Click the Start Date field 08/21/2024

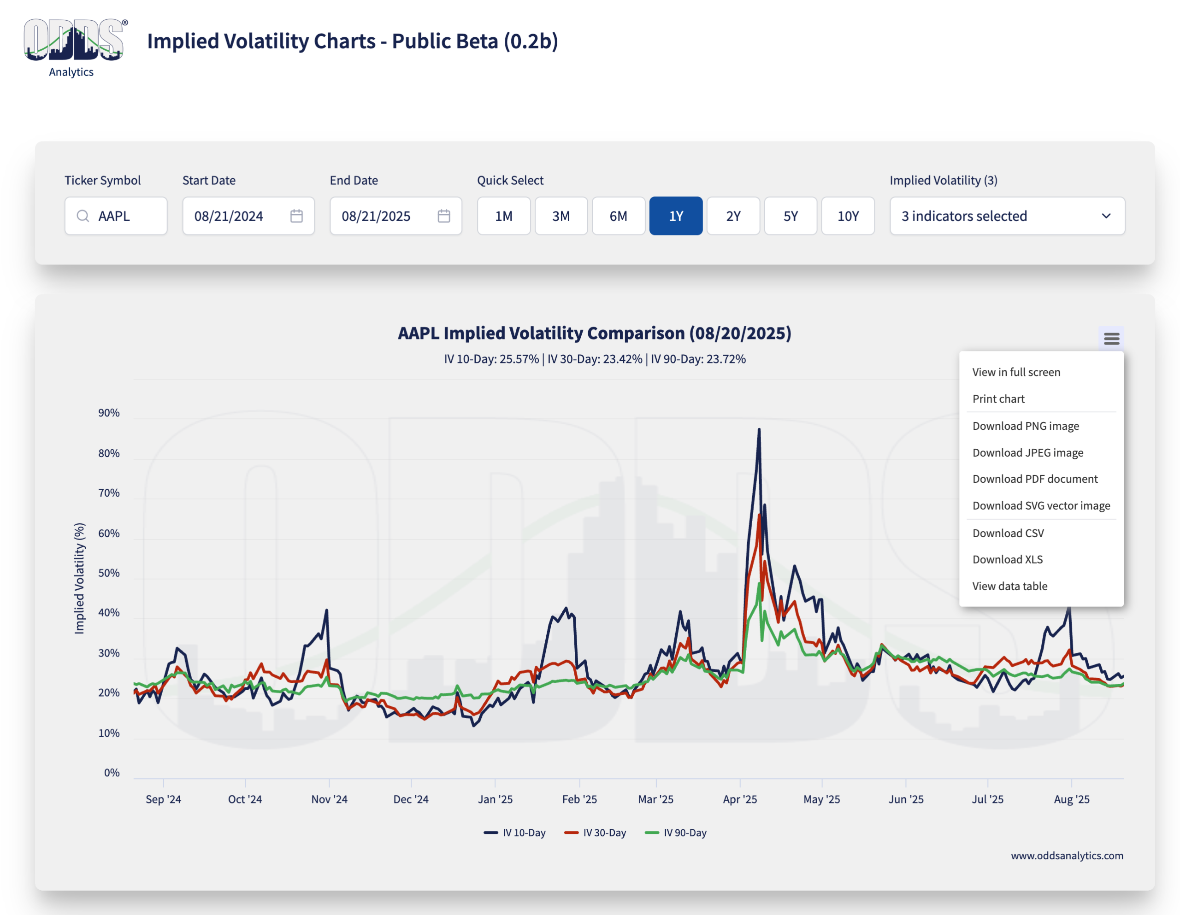[248, 216]
